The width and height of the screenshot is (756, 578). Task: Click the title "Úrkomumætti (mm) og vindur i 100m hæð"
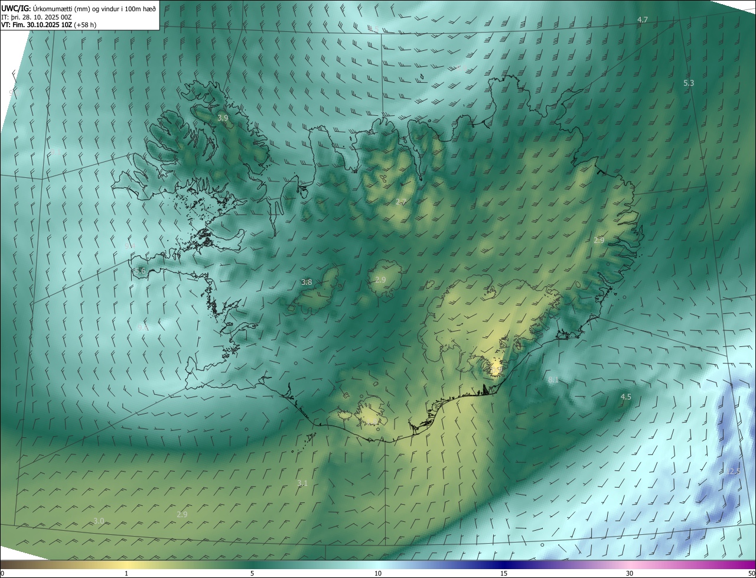(94, 8)
